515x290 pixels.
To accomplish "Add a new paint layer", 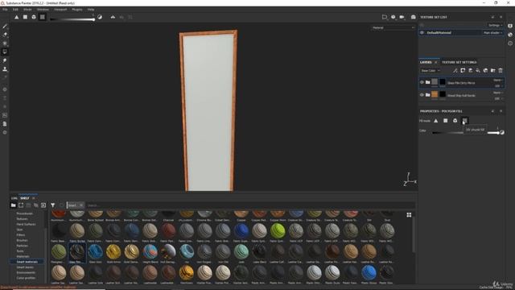I will click(470, 70).
